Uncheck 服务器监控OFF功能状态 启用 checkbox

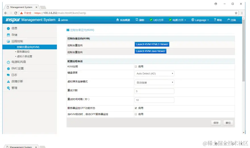pos(136,108)
